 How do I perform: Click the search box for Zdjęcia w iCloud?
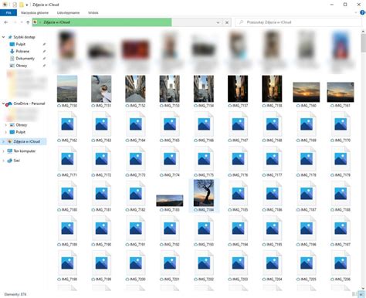pos(298,22)
